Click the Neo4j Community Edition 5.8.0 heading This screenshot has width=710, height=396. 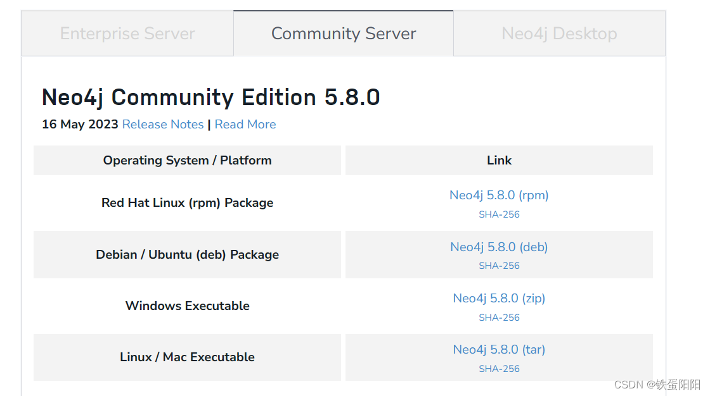pos(210,97)
